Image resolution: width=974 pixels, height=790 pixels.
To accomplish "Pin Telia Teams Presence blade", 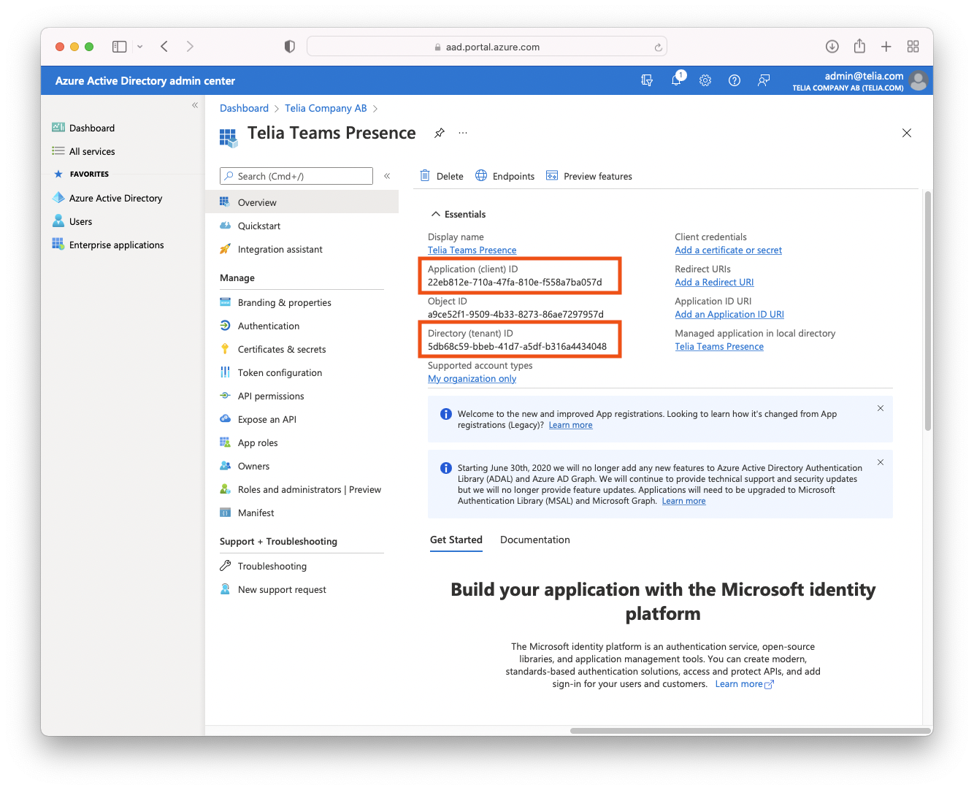I will (x=440, y=133).
